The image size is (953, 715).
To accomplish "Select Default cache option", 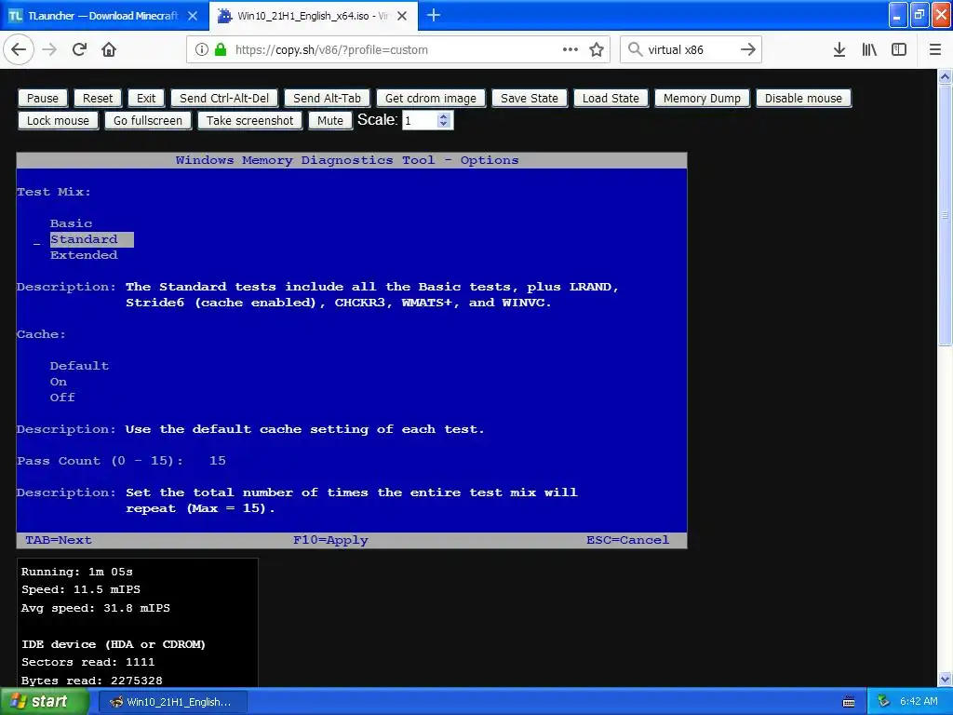I will [80, 366].
